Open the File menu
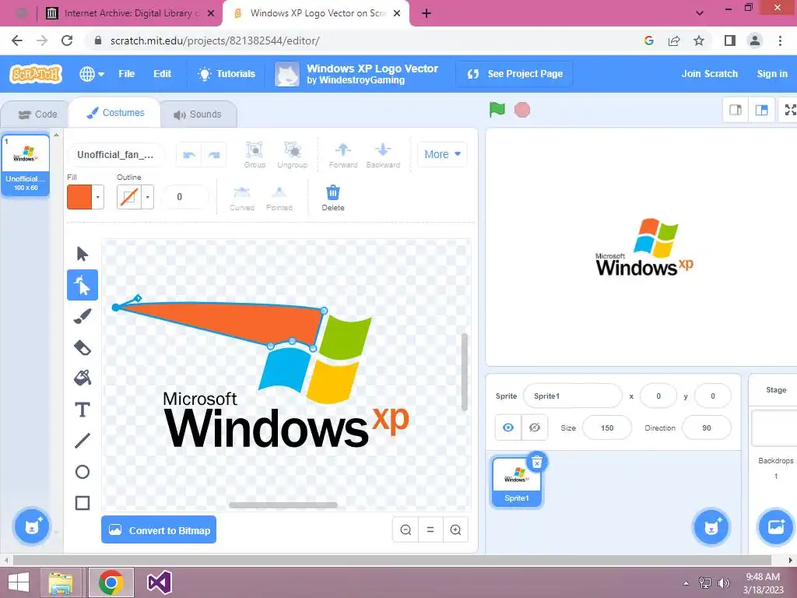Screen dimensions: 797x598 pyautogui.click(x=127, y=74)
